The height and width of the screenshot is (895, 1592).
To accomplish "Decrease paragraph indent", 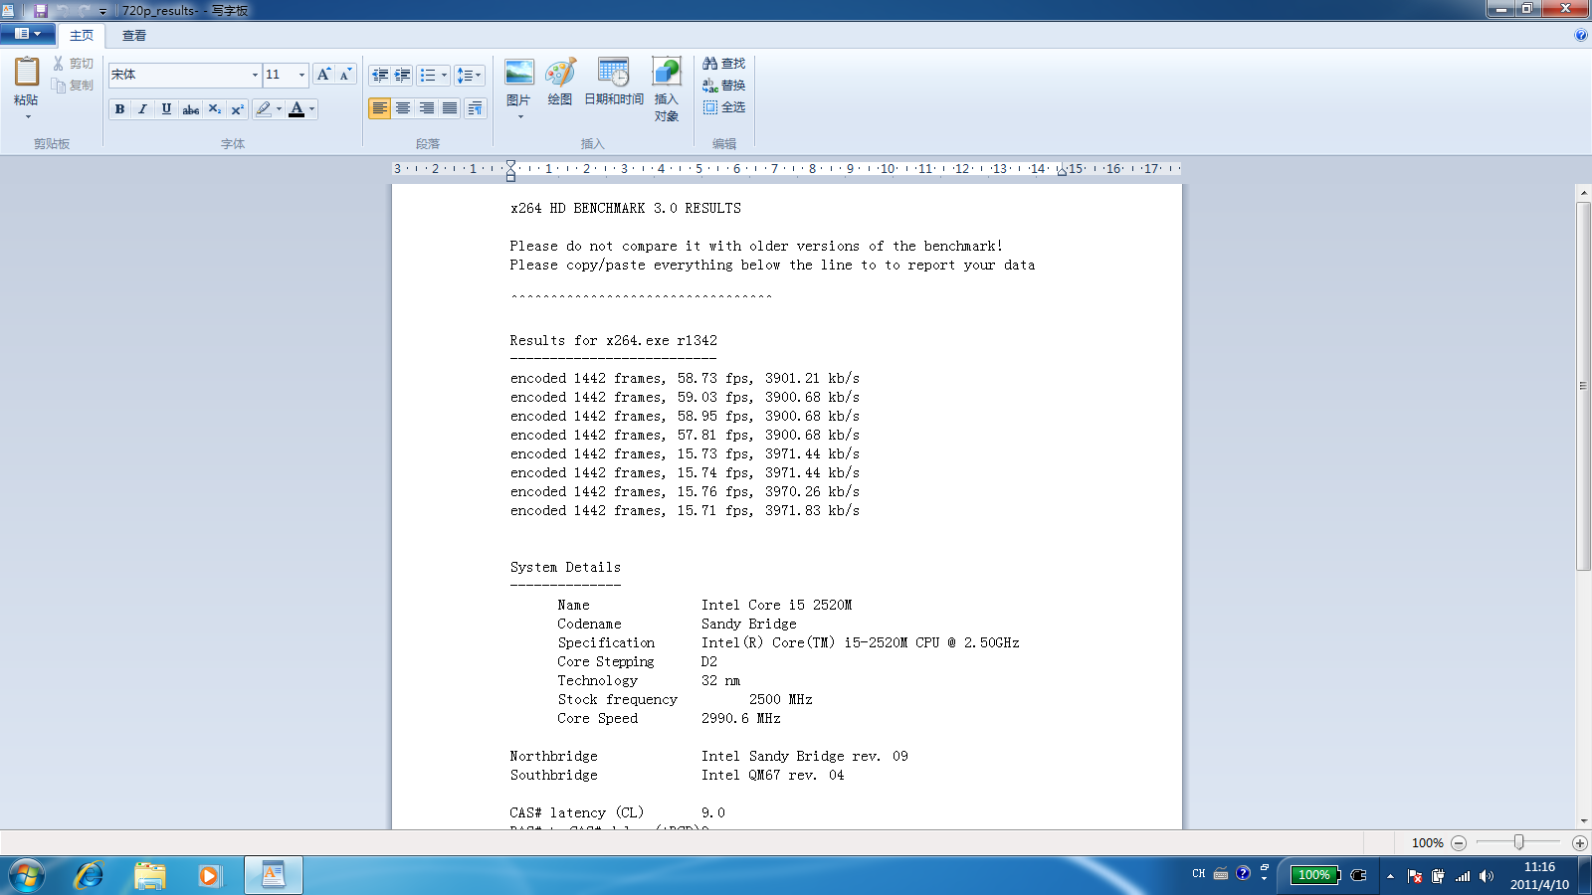I will [x=379, y=75].
